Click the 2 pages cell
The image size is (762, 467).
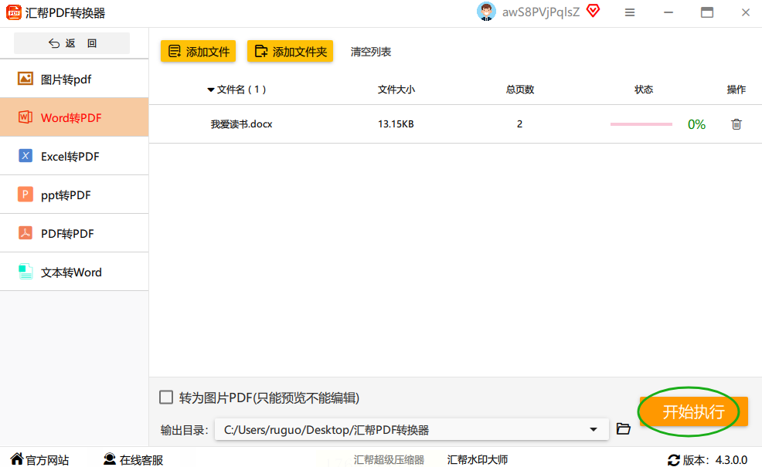(x=519, y=124)
